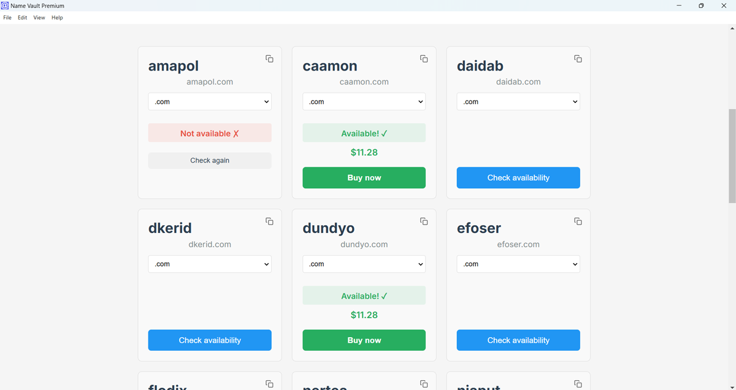Open the TLD dropdown for caamon
The width and height of the screenshot is (736, 390).
tap(364, 102)
